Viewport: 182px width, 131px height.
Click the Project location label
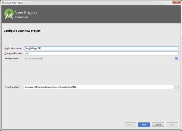click(12, 87)
